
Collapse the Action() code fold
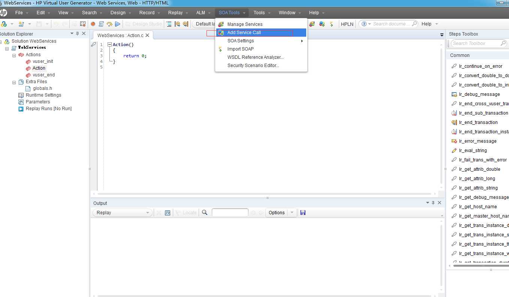[109, 45]
